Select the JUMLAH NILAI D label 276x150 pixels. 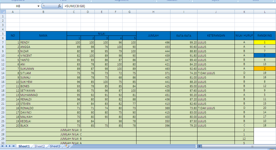(x=71, y=130)
